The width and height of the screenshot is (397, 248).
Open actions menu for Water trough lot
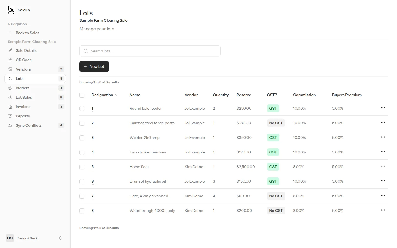click(383, 210)
